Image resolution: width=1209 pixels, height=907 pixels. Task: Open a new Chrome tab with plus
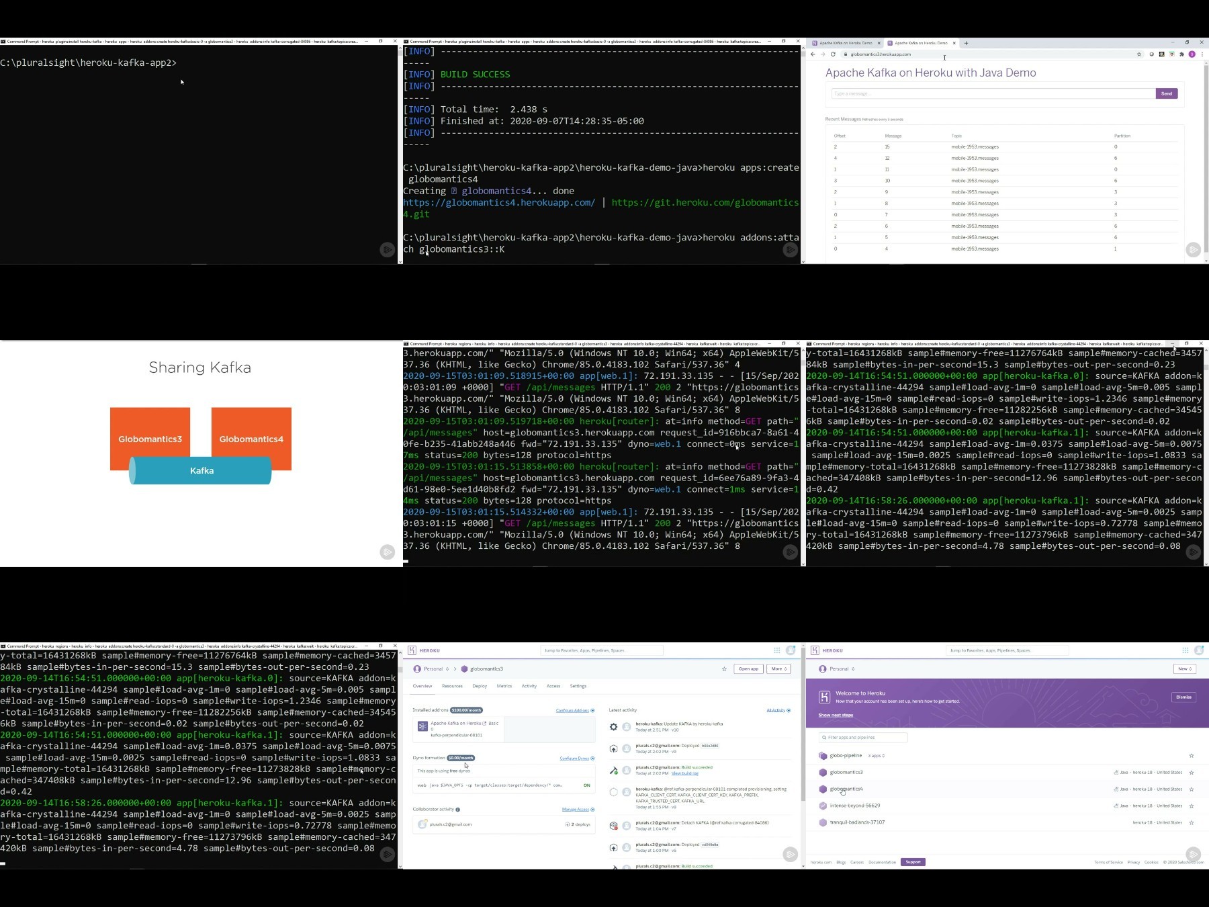966,43
